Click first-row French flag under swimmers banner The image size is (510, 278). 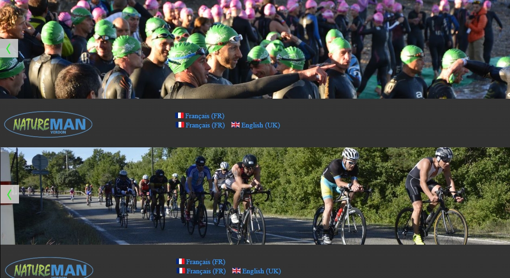pos(179,115)
